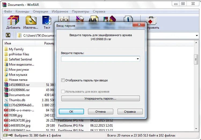Click the wizard books toolbar icon
The height and width of the screenshot is (140, 201).
(109, 19)
